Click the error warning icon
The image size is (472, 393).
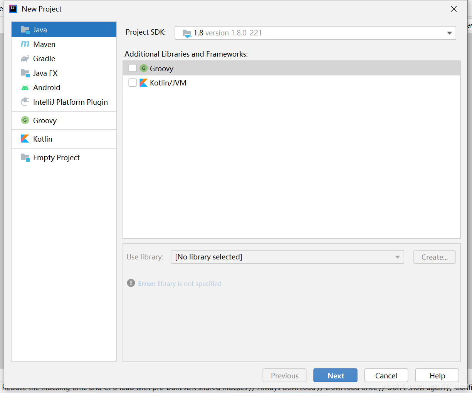coord(131,283)
